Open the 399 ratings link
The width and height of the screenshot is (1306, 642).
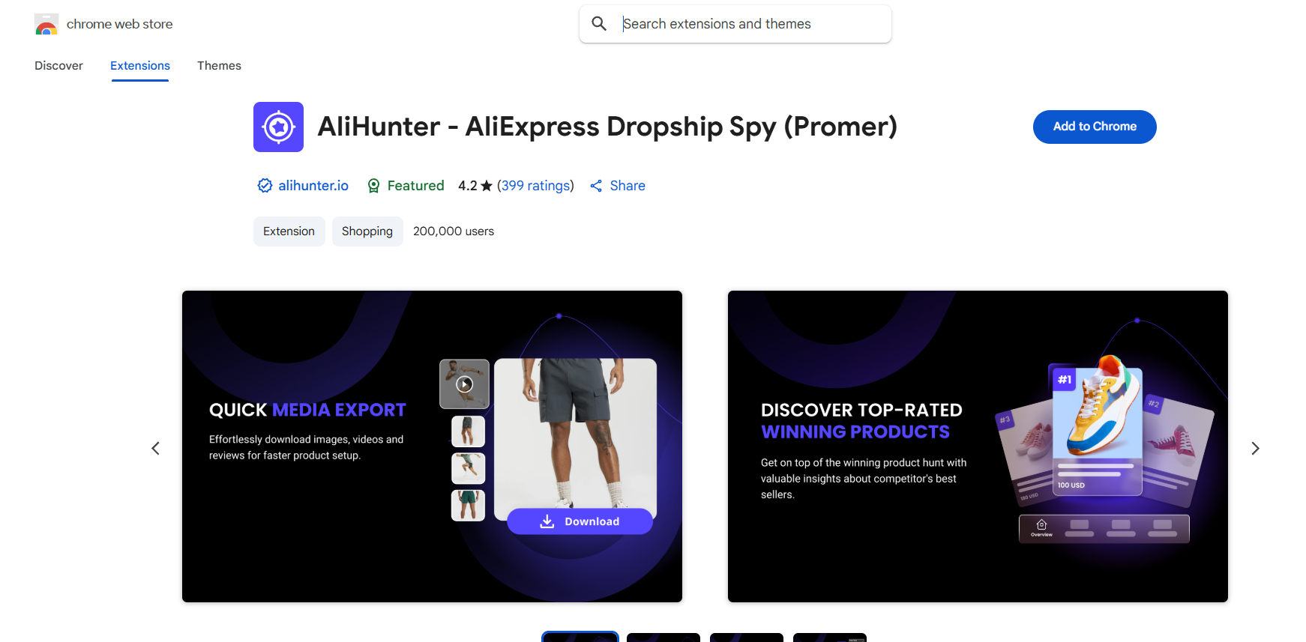(535, 186)
